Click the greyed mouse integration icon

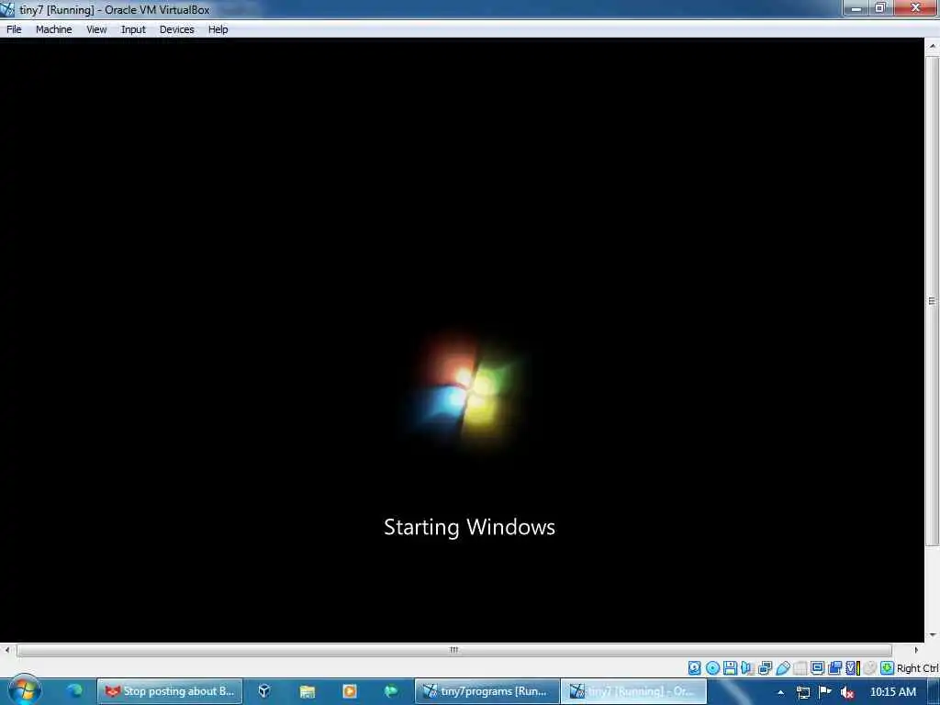(x=870, y=668)
